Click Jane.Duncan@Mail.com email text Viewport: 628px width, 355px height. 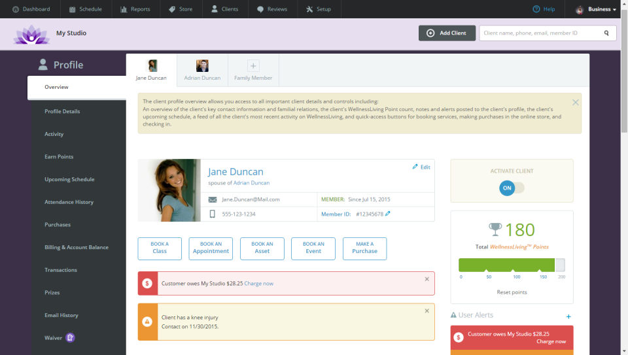251,199
